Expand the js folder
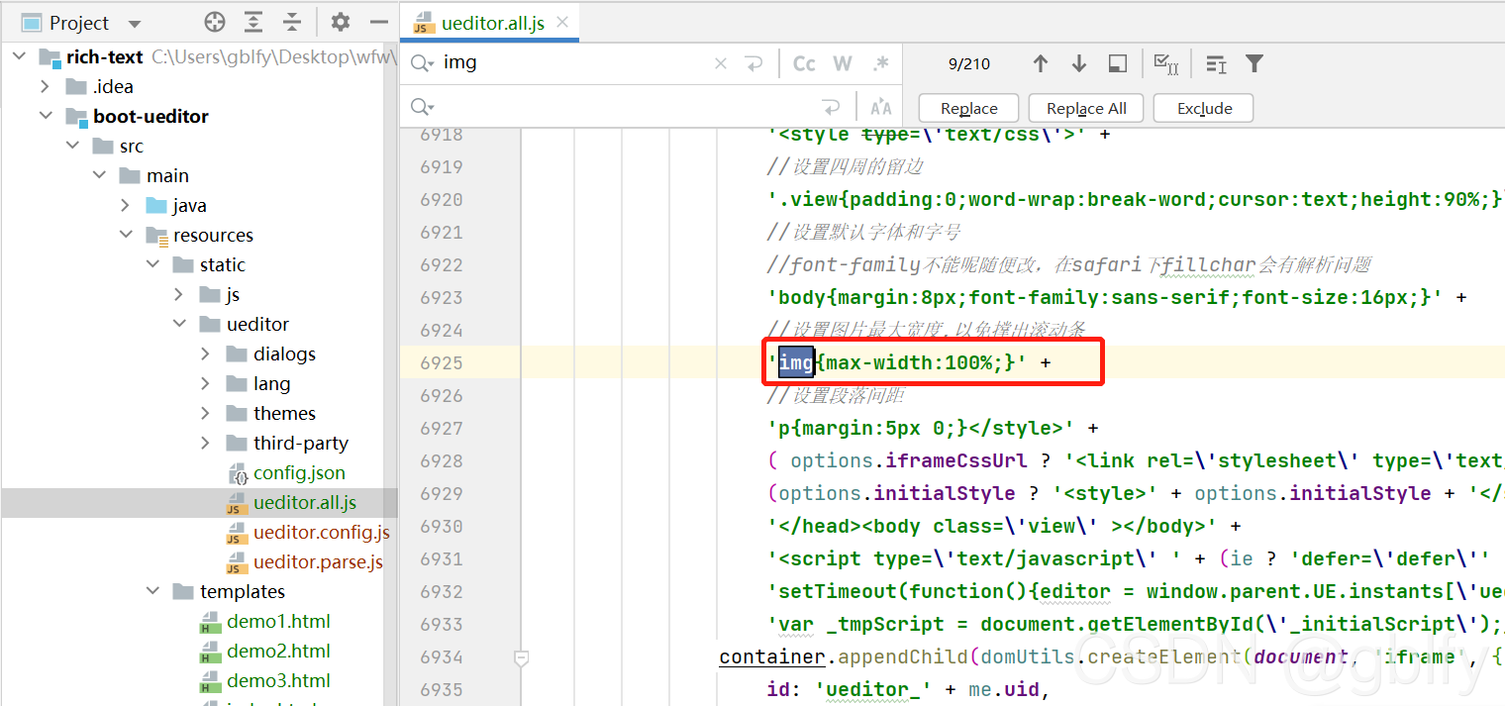 (x=178, y=294)
